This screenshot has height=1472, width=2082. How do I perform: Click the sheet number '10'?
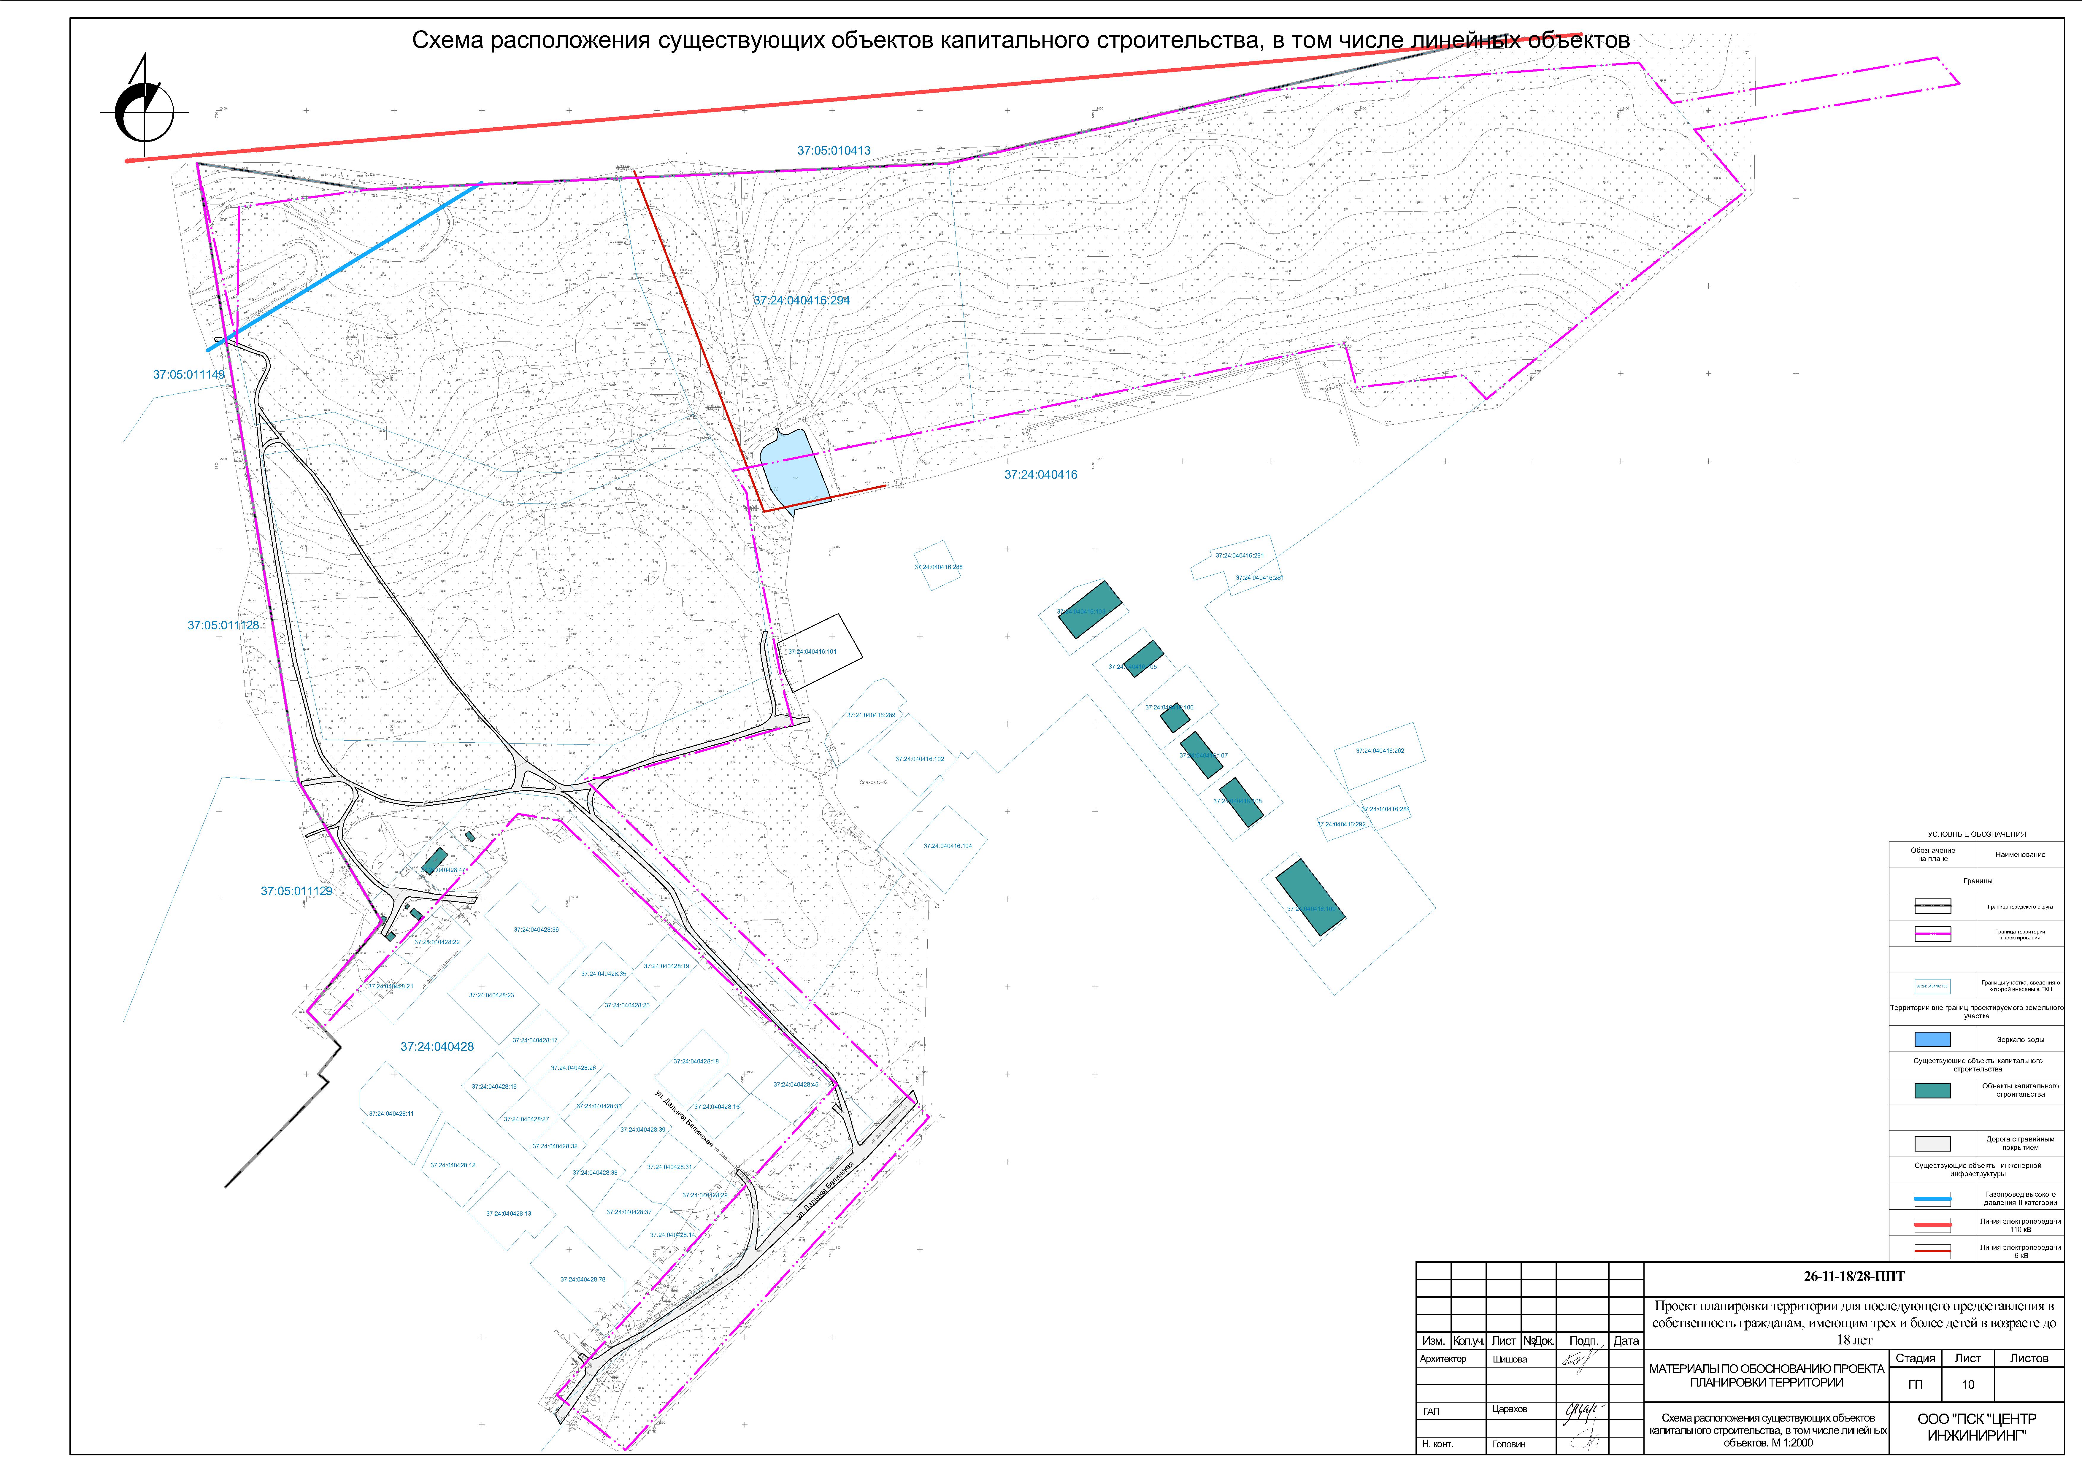pos(1968,1385)
